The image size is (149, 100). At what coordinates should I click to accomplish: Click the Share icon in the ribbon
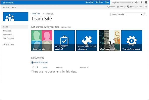point(108,7)
